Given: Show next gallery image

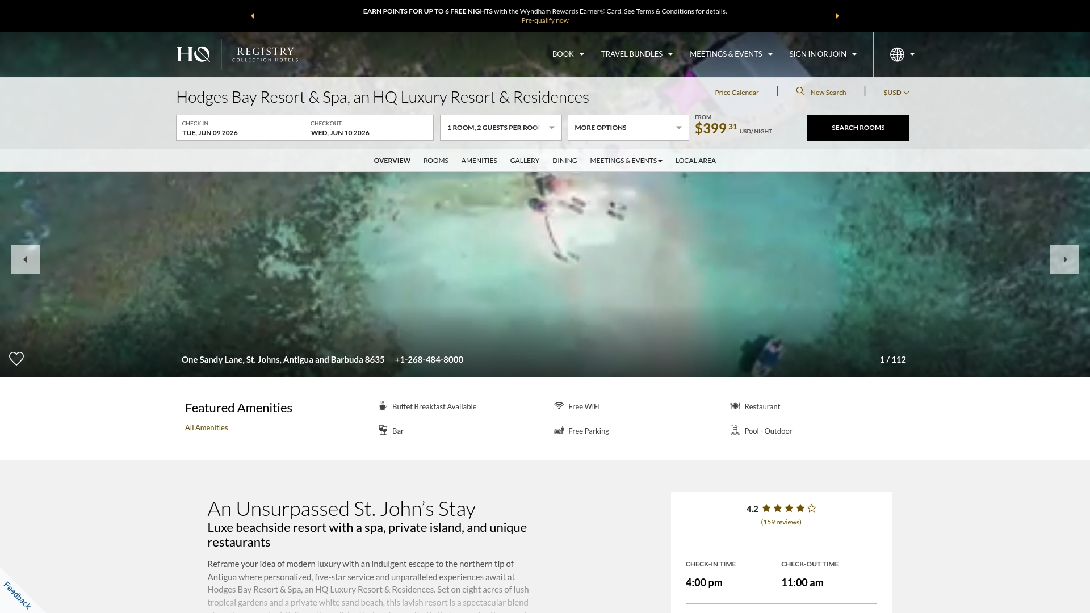Looking at the screenshot, I should pos(1064,259).
